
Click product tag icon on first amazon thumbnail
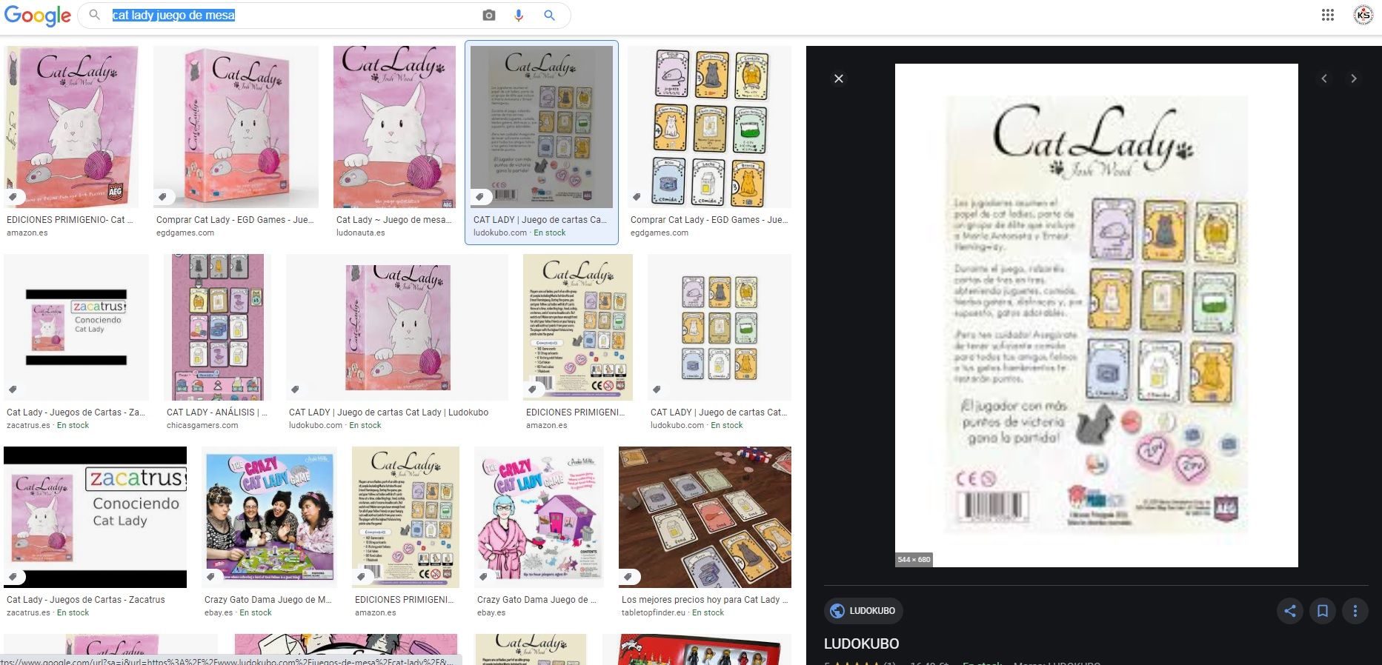[x=13, y=196]
